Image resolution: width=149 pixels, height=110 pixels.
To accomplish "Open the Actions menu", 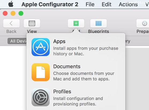I will (x=128, y=4).
